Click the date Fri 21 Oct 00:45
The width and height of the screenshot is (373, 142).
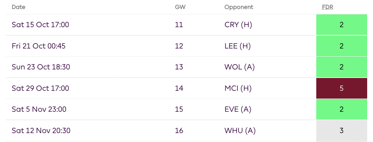pos(38,46)
